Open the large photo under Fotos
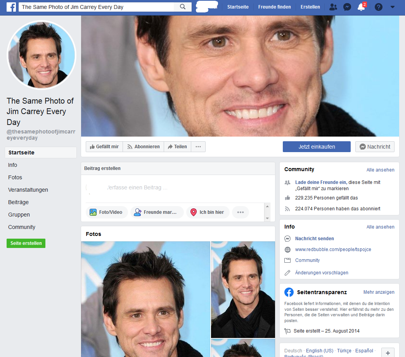This screenshot has height=357, width=405. coord(145,299)
